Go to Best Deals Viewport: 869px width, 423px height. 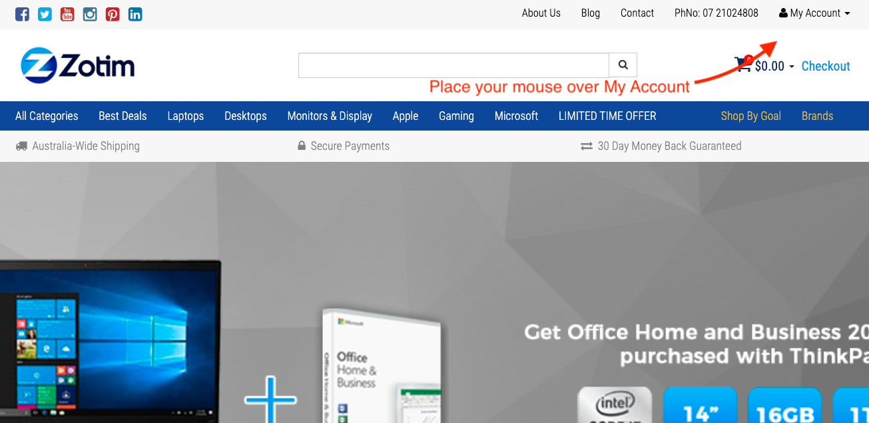[123, 116]
